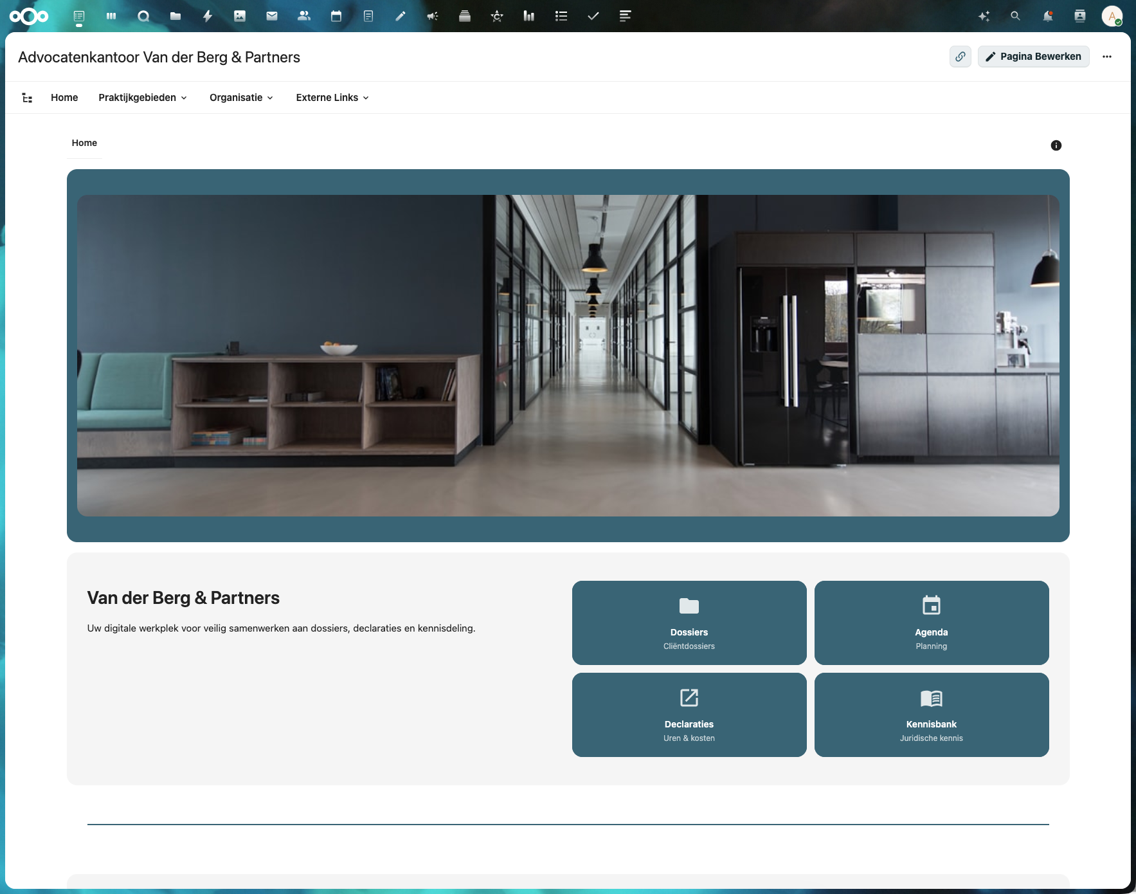
Task: Open the star-circle app icon
Action: coord(497,16)
